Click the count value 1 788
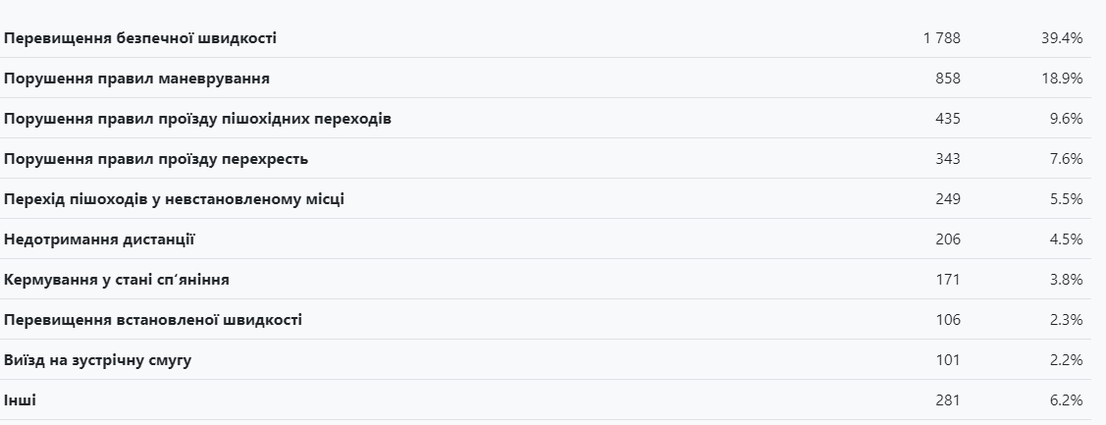This screenshot has width=1106, height=425. pos(941,38)
